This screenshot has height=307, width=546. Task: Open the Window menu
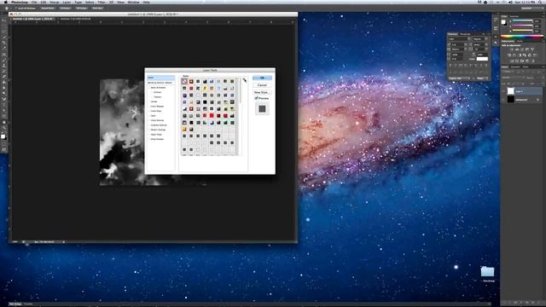point(134,2)
